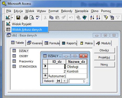This screenshot has width=122, height=98.
Task: Choose Widok Arkusz danych option
Action: click(x=27, y=30)
